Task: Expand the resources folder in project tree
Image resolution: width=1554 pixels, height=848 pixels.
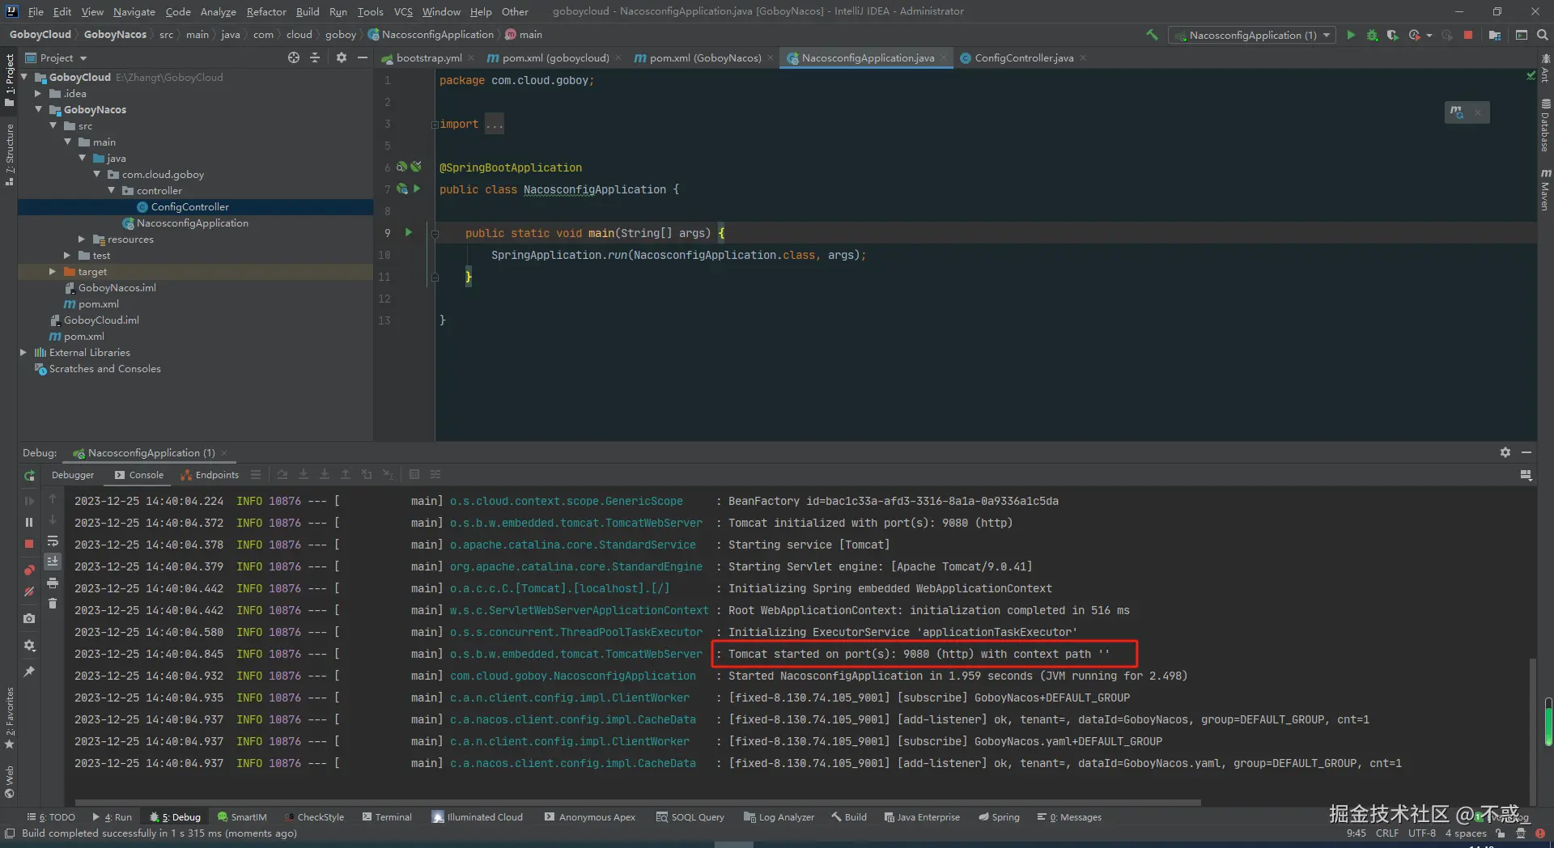Action: click(x=81, y=240)
